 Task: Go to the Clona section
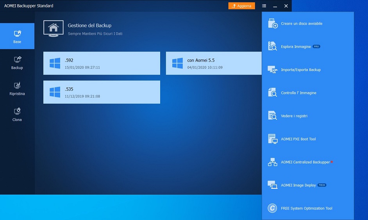coord(17,115)
